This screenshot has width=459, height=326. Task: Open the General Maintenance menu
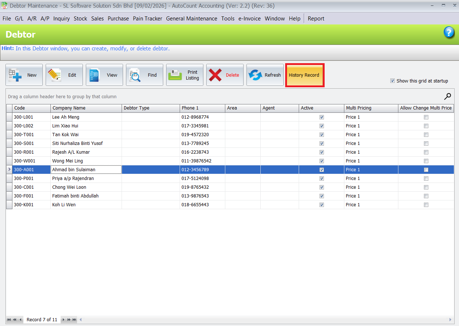click(191, 19)
